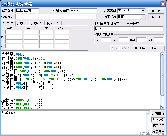
Task: Click row 1 参数 name field
Action: 14,32
